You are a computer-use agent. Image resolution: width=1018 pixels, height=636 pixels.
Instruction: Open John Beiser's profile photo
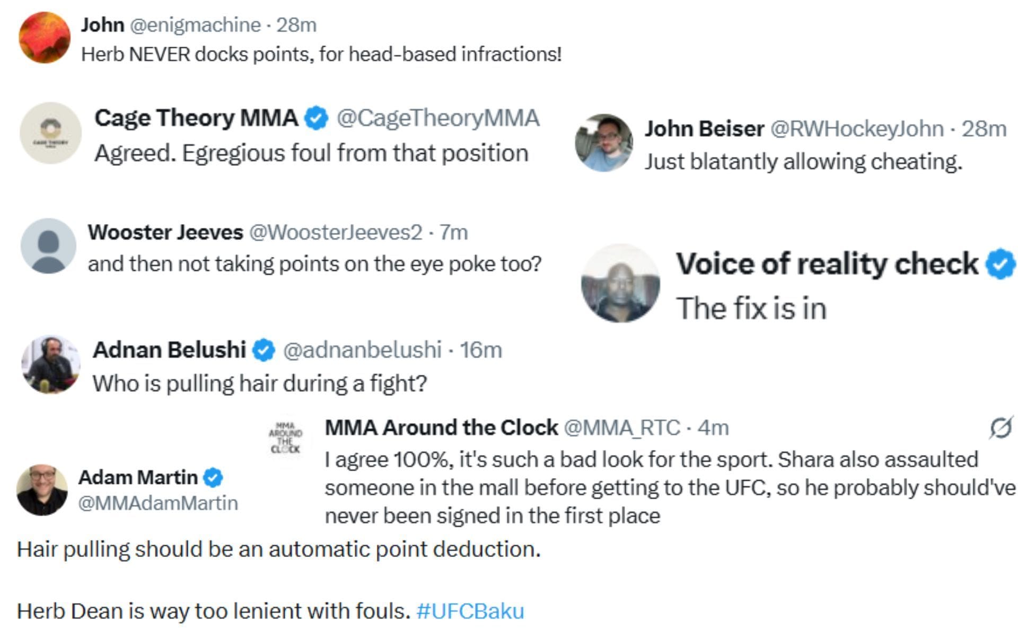(604, 143)
